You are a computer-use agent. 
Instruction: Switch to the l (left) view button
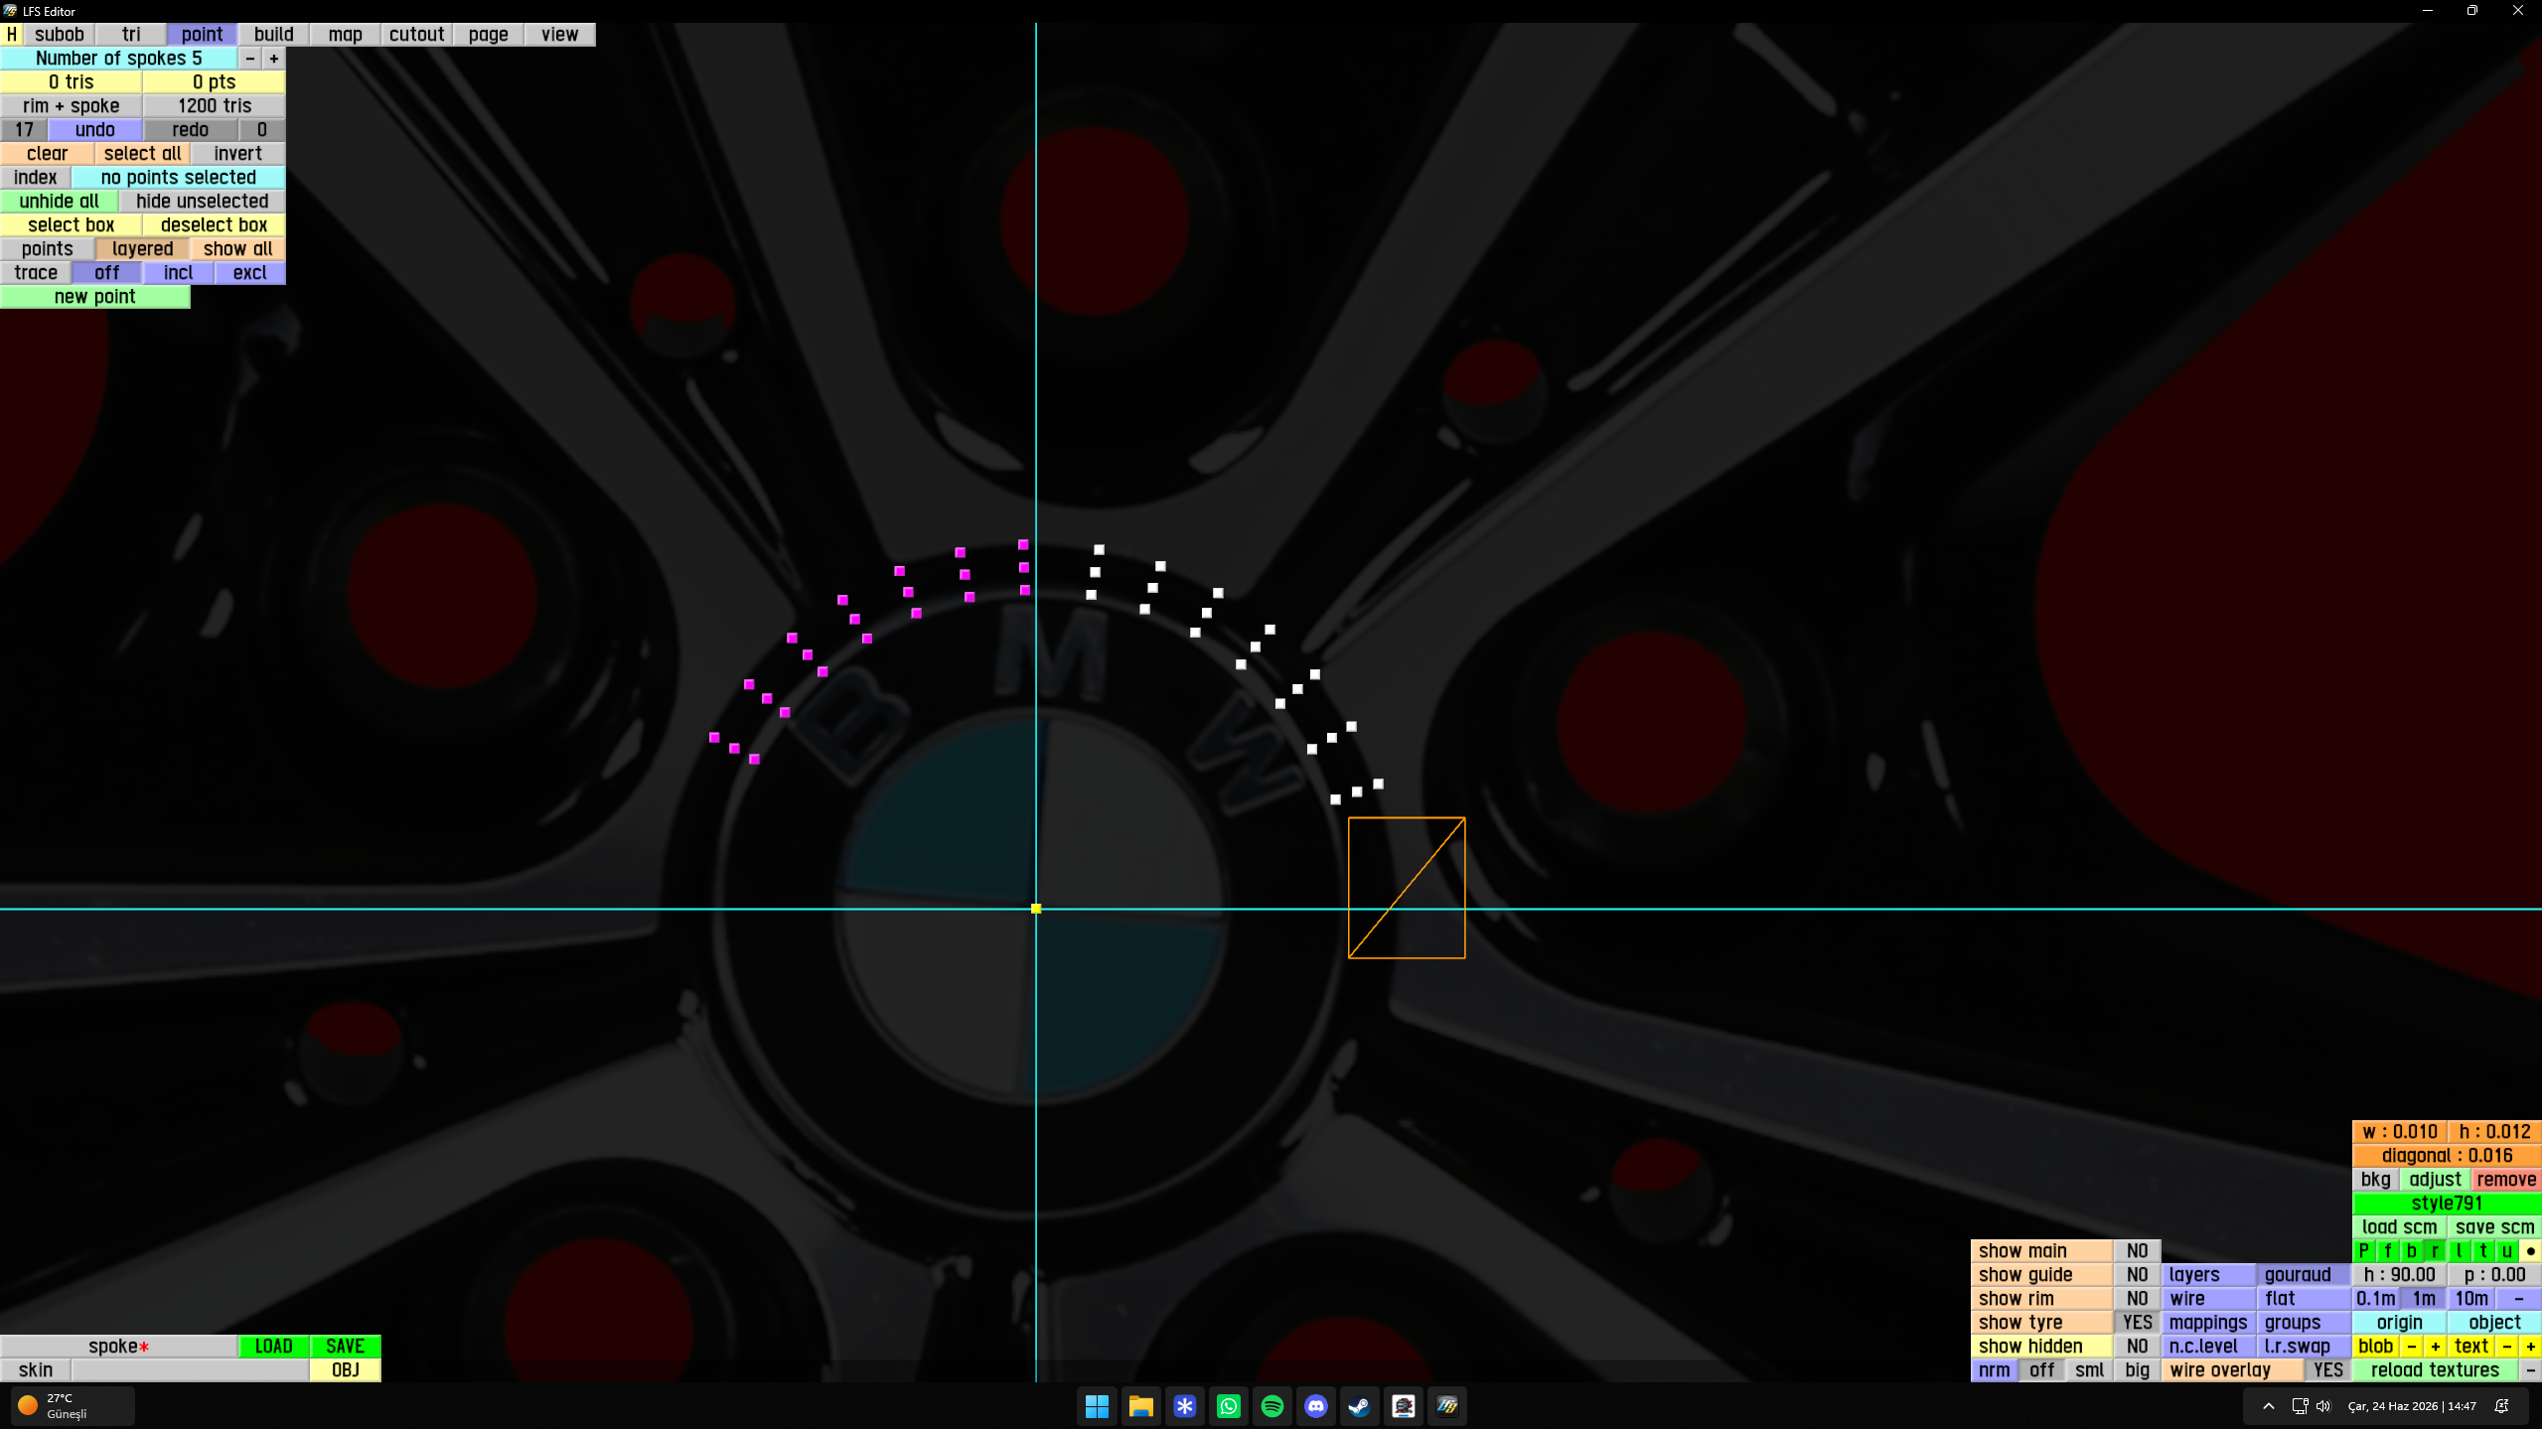coord(2460,1251)
